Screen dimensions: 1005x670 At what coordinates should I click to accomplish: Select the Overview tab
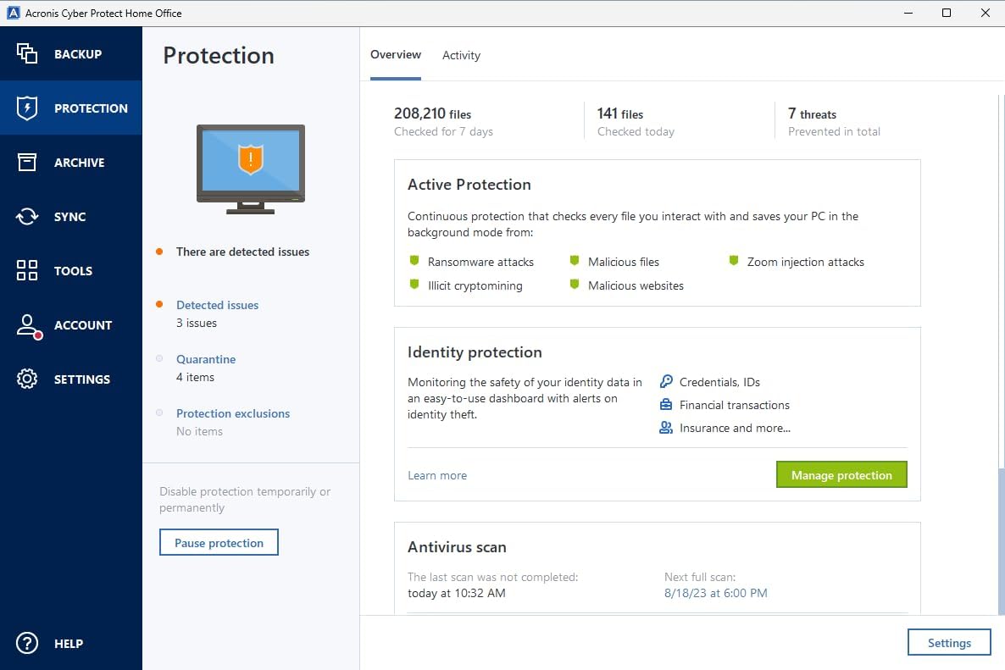click(396, 54)
